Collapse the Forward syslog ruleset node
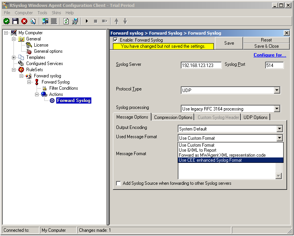The width and height of the screenshot is (294, 236). 21,76
